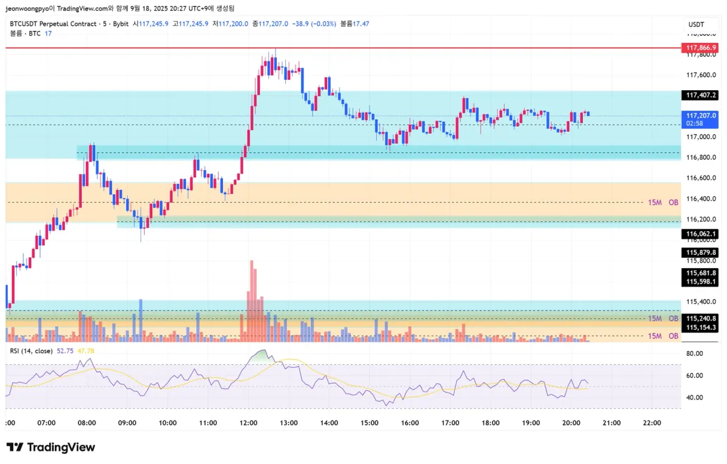Select the '15M OB' label beside 115,240.8
This screenshot has height=464, width=727.
(663, 318)
